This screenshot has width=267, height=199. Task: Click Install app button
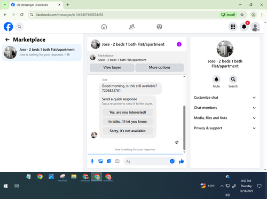pos(229,14)
